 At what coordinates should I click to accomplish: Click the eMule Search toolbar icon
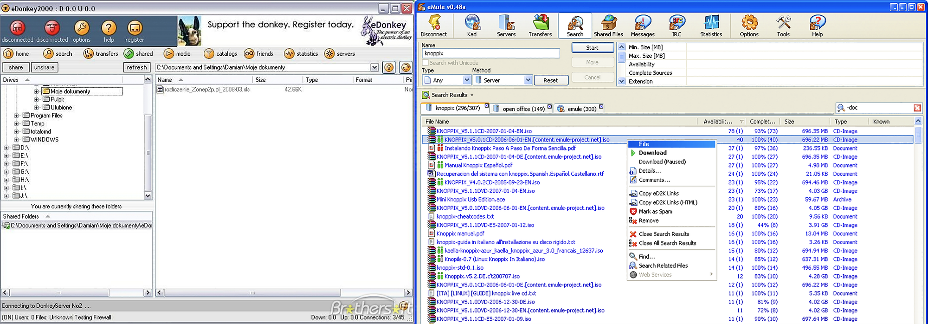tap(575, 26)
